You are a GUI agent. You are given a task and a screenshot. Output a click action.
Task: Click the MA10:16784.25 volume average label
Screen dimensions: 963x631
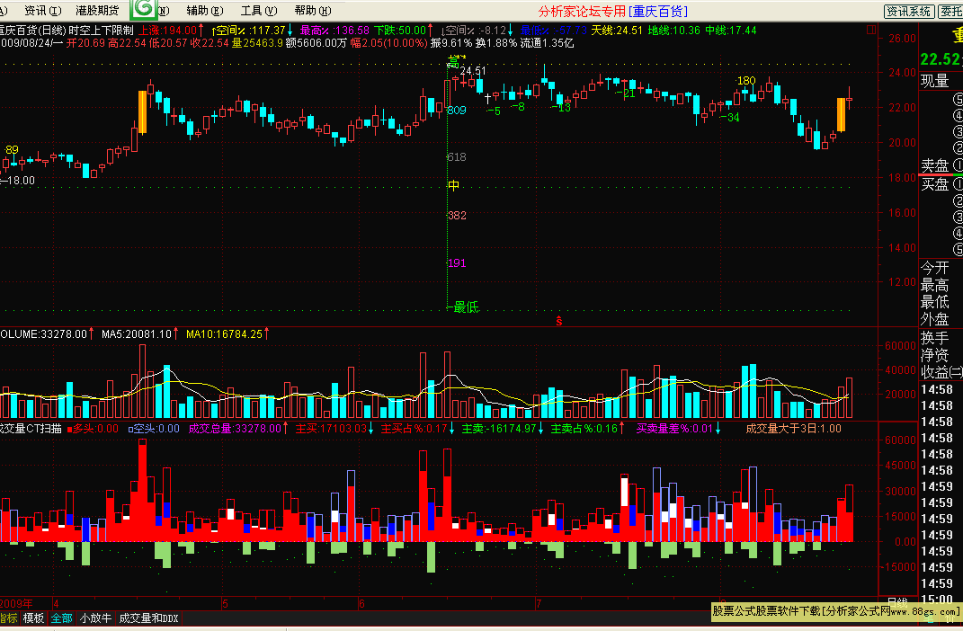(224, 333)
